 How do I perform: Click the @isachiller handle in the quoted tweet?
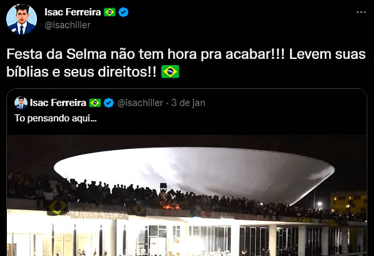coord(140,103)
